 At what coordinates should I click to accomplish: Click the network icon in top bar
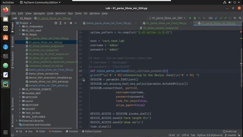(225, 2)
